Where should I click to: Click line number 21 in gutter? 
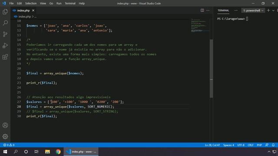(x=19, y=73)
